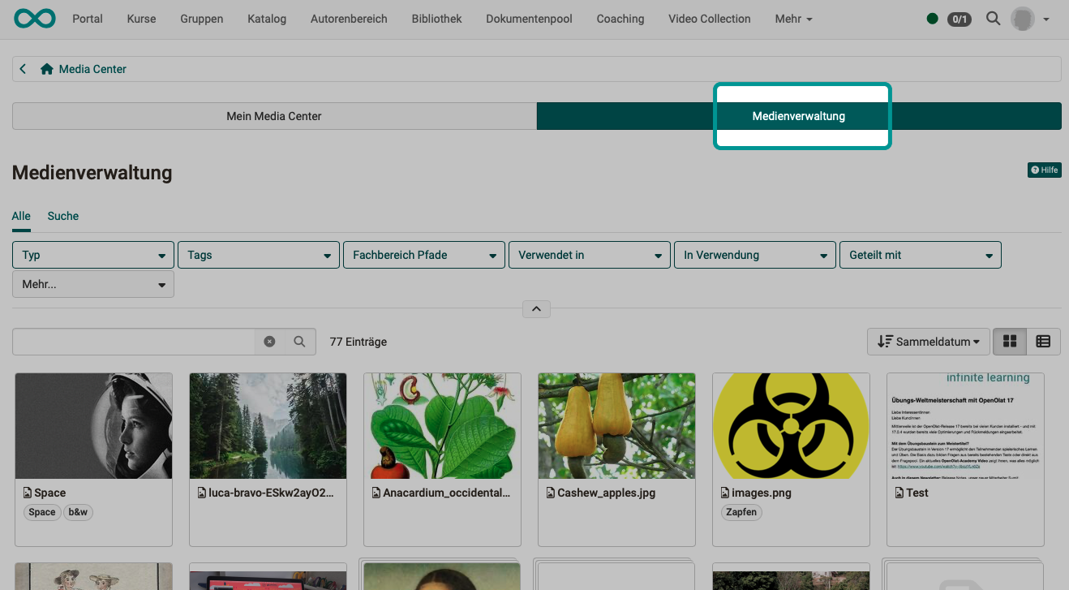Screen dimensions: 1069x590
Task: Open the OpenOlat home logo icon
Action: [34, 18]
